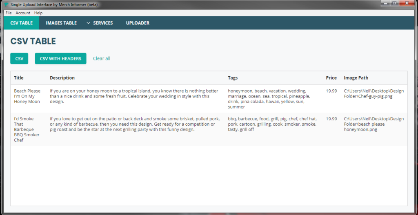Click the tags cell starting with 'honeymoon, beach'
The width and height of the screenshot is (418, 215).
pos(269,99)
